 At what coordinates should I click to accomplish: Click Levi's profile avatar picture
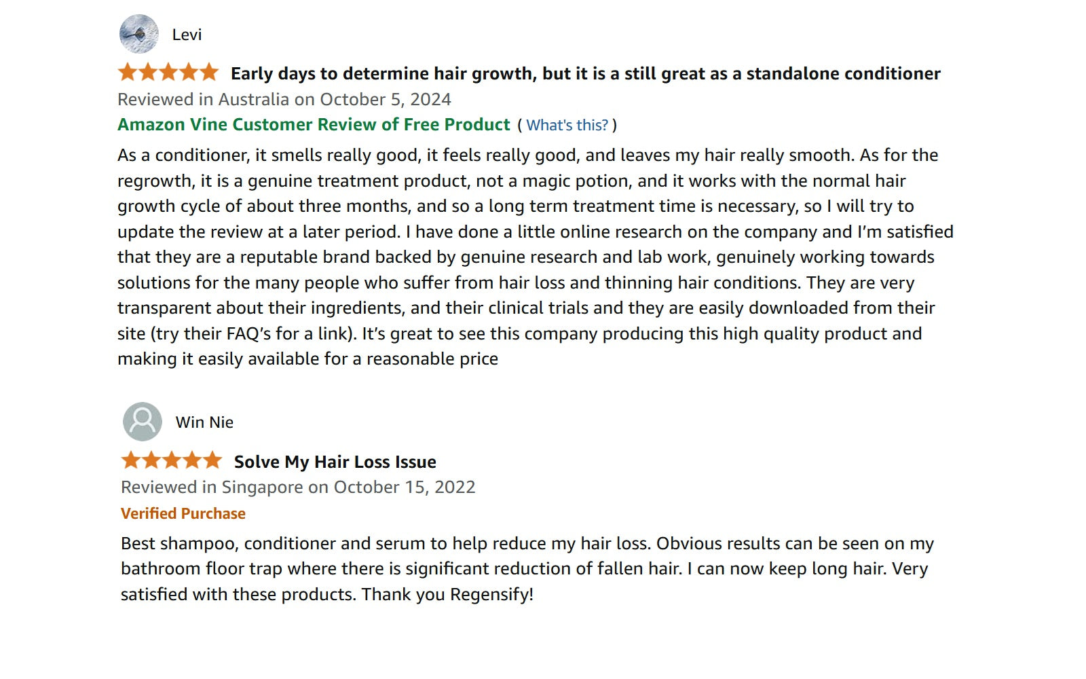click(139, 34)
